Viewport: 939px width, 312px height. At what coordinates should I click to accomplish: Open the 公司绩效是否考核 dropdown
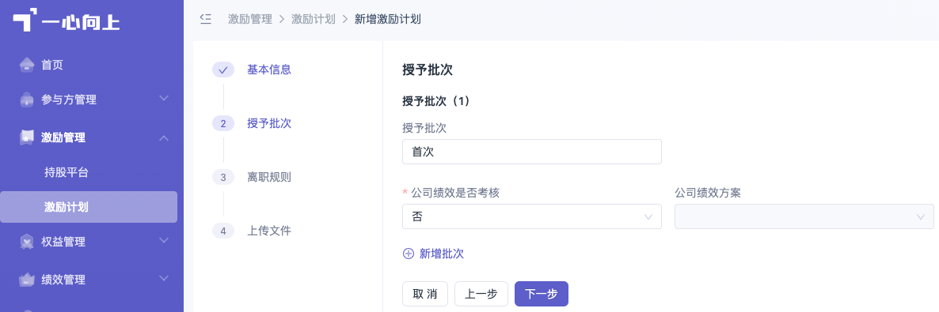[x=532, y=216]
